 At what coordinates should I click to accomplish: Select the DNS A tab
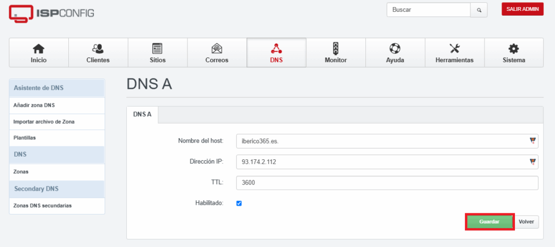143,115
